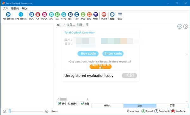The height and width of the screenshot is (115, 190).
Task: Open the 处理 (P) menu
Action: pos(15,9)
